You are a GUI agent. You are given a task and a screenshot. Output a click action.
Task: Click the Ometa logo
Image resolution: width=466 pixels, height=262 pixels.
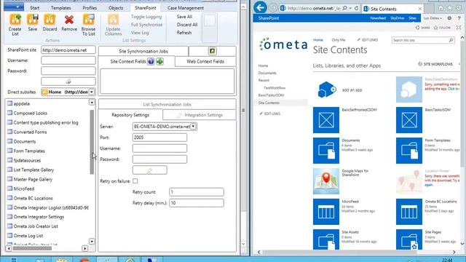(283, 44)
